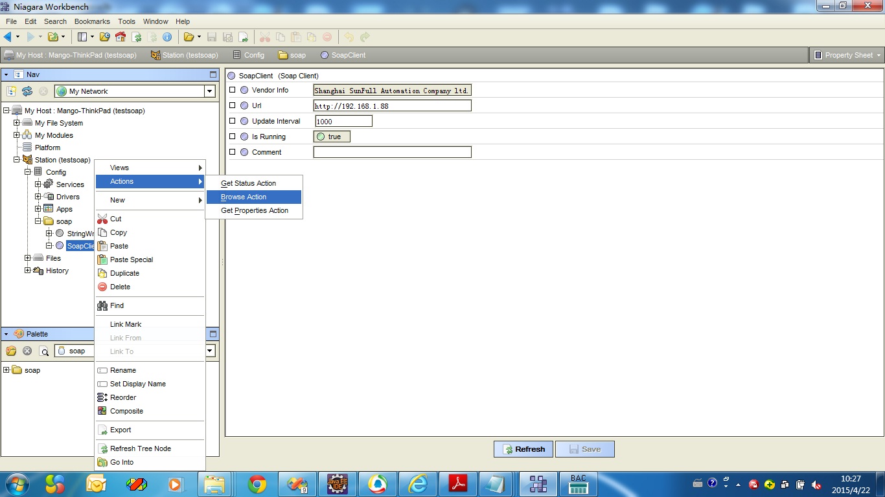Go up one level with folder-up icon

53,37
